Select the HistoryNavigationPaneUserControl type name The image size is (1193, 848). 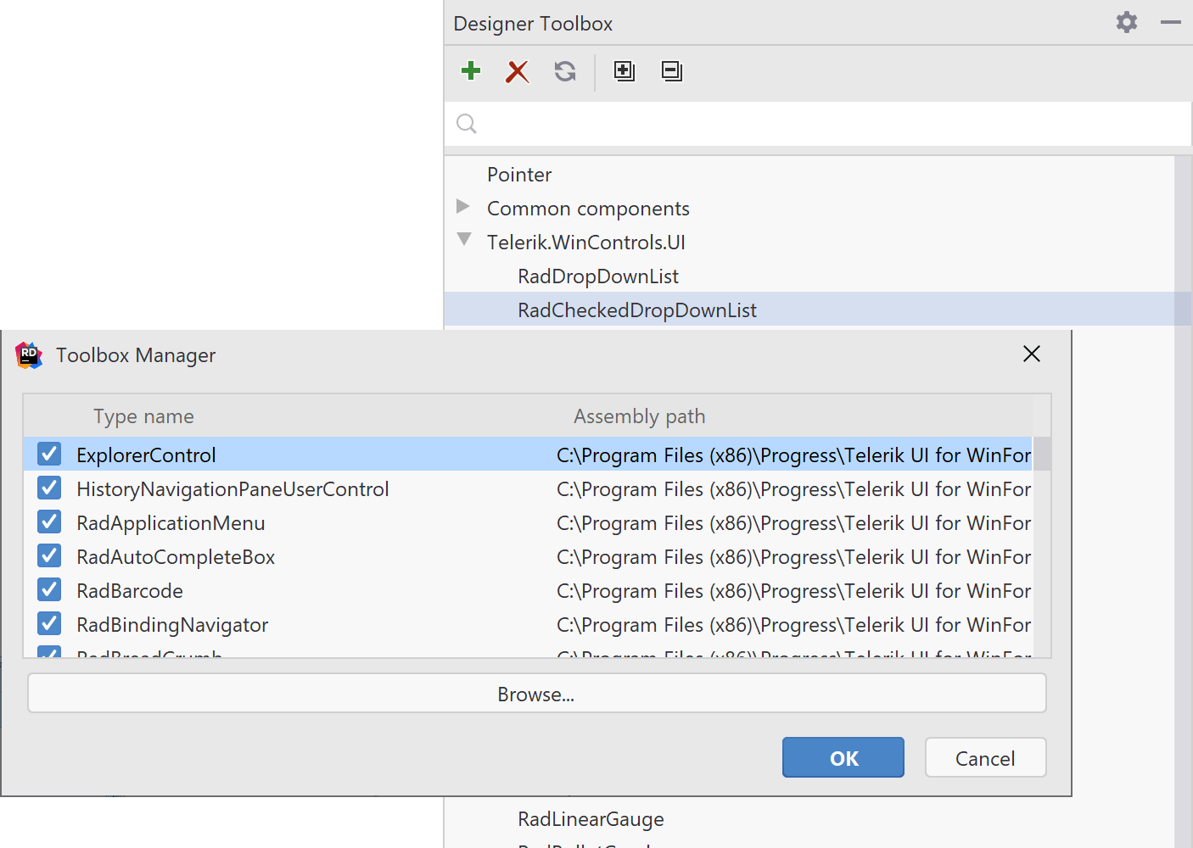pyautogui.click(x=232, y=489)
